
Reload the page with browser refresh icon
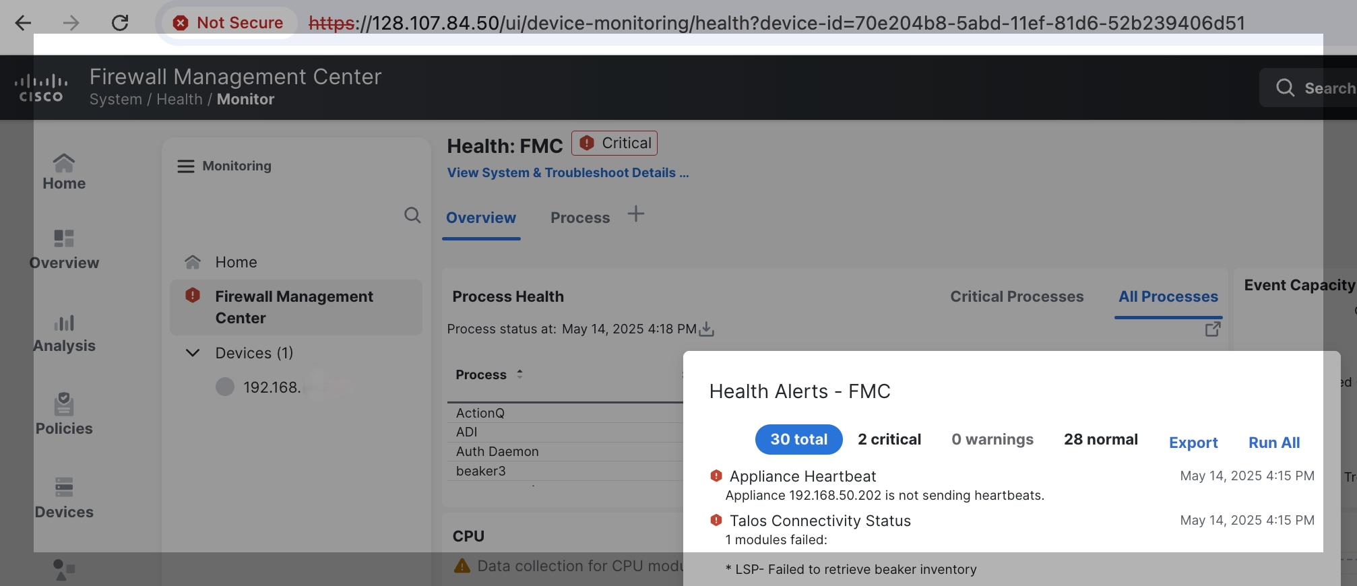pos(120,23)
